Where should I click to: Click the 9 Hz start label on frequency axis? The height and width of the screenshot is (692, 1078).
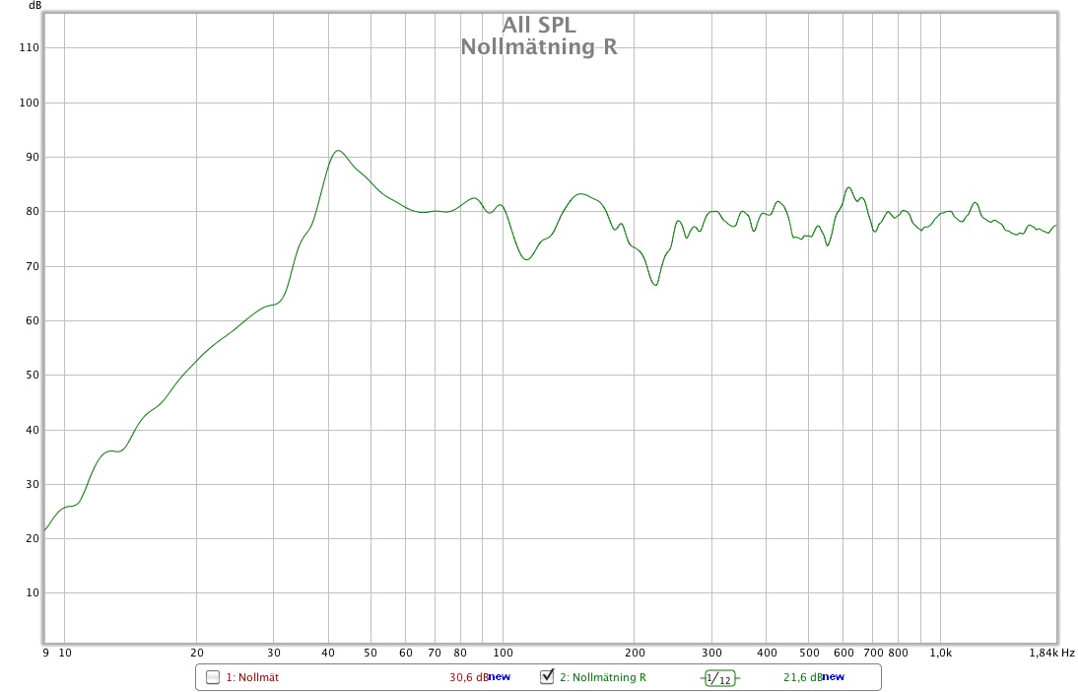click(45, 653)
